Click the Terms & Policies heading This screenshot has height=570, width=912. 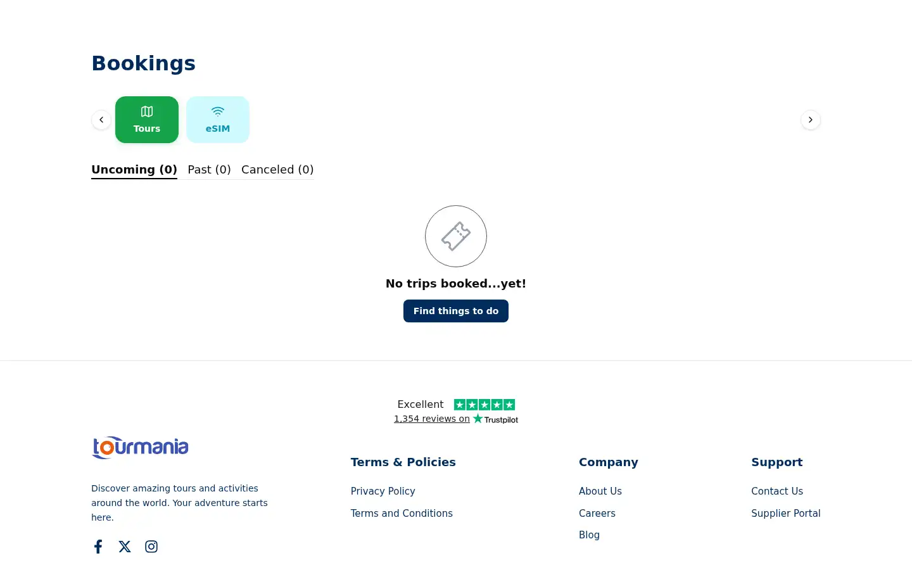click(x=403, y=462)
